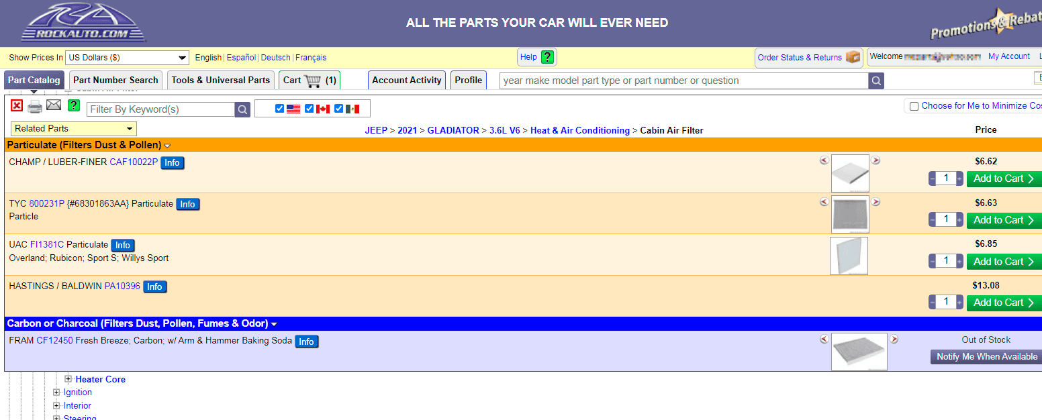Click the keyword filter magnifier button
This screenshot has height=420, width=1042.
242,109
